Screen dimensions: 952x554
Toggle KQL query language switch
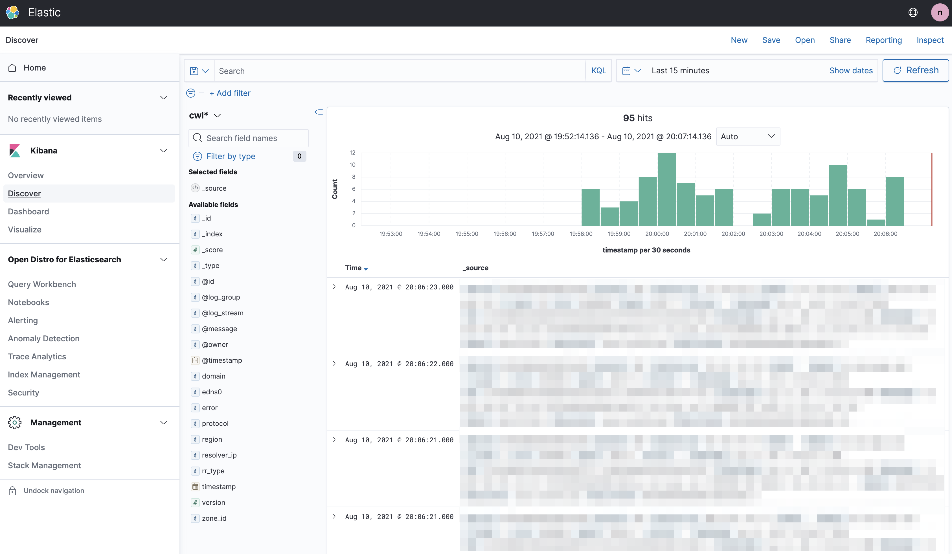pos(598,71)
